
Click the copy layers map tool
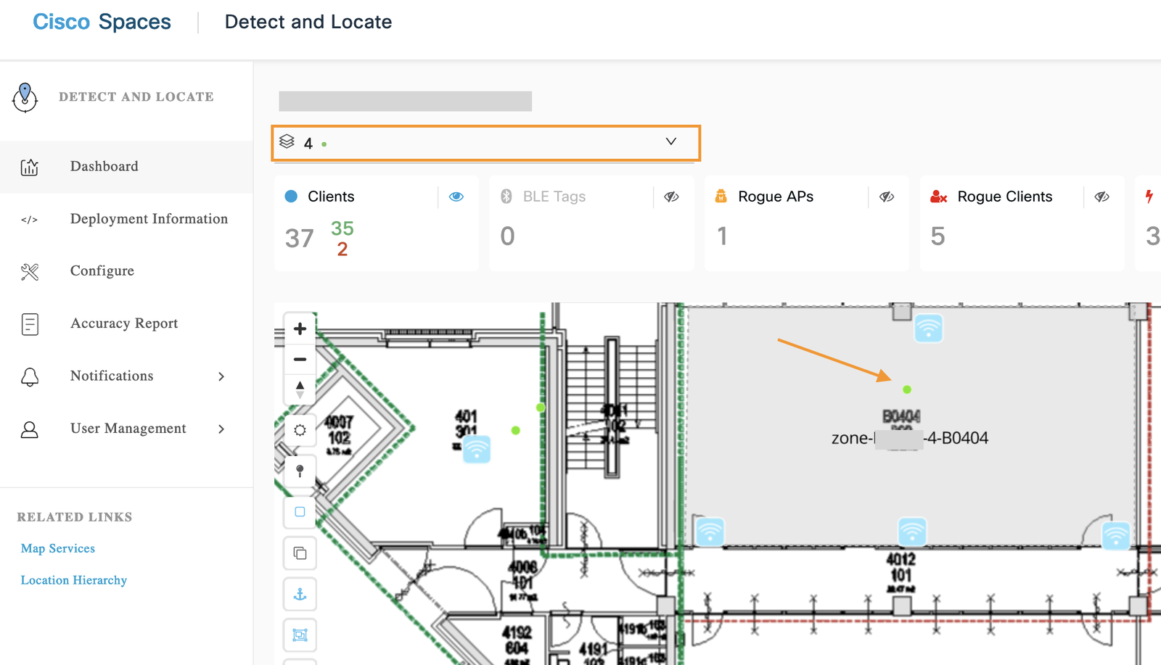coord(300,553)
